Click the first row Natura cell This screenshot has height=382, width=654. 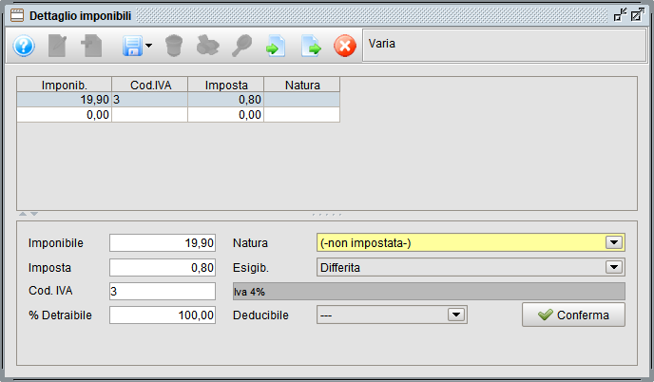coord(302,100)
